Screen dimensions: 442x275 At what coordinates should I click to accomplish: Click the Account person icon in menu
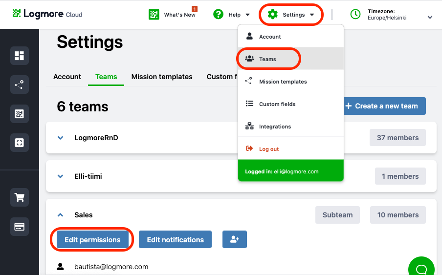tap(249, 36)
